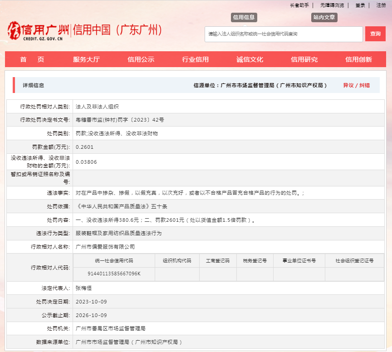This screenshot has width=392, height=352.
Task: Click the 行政处罚决定书文号 label
Action: point(45,120)
